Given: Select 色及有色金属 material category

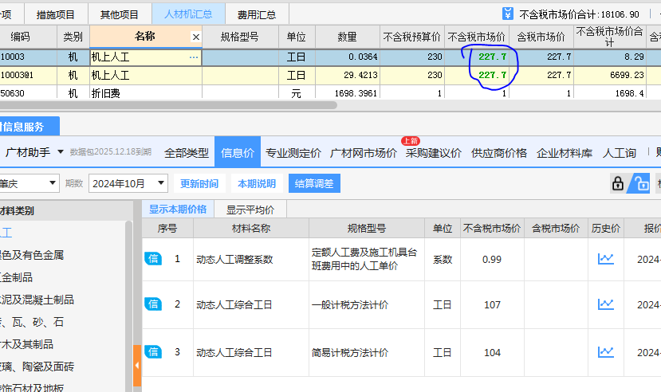Looking at the screenshot, I should click(x=32, y=255).
